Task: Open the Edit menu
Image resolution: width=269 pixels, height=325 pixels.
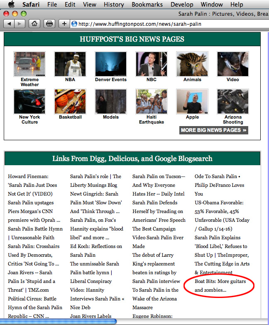Action: coord(70,4)
